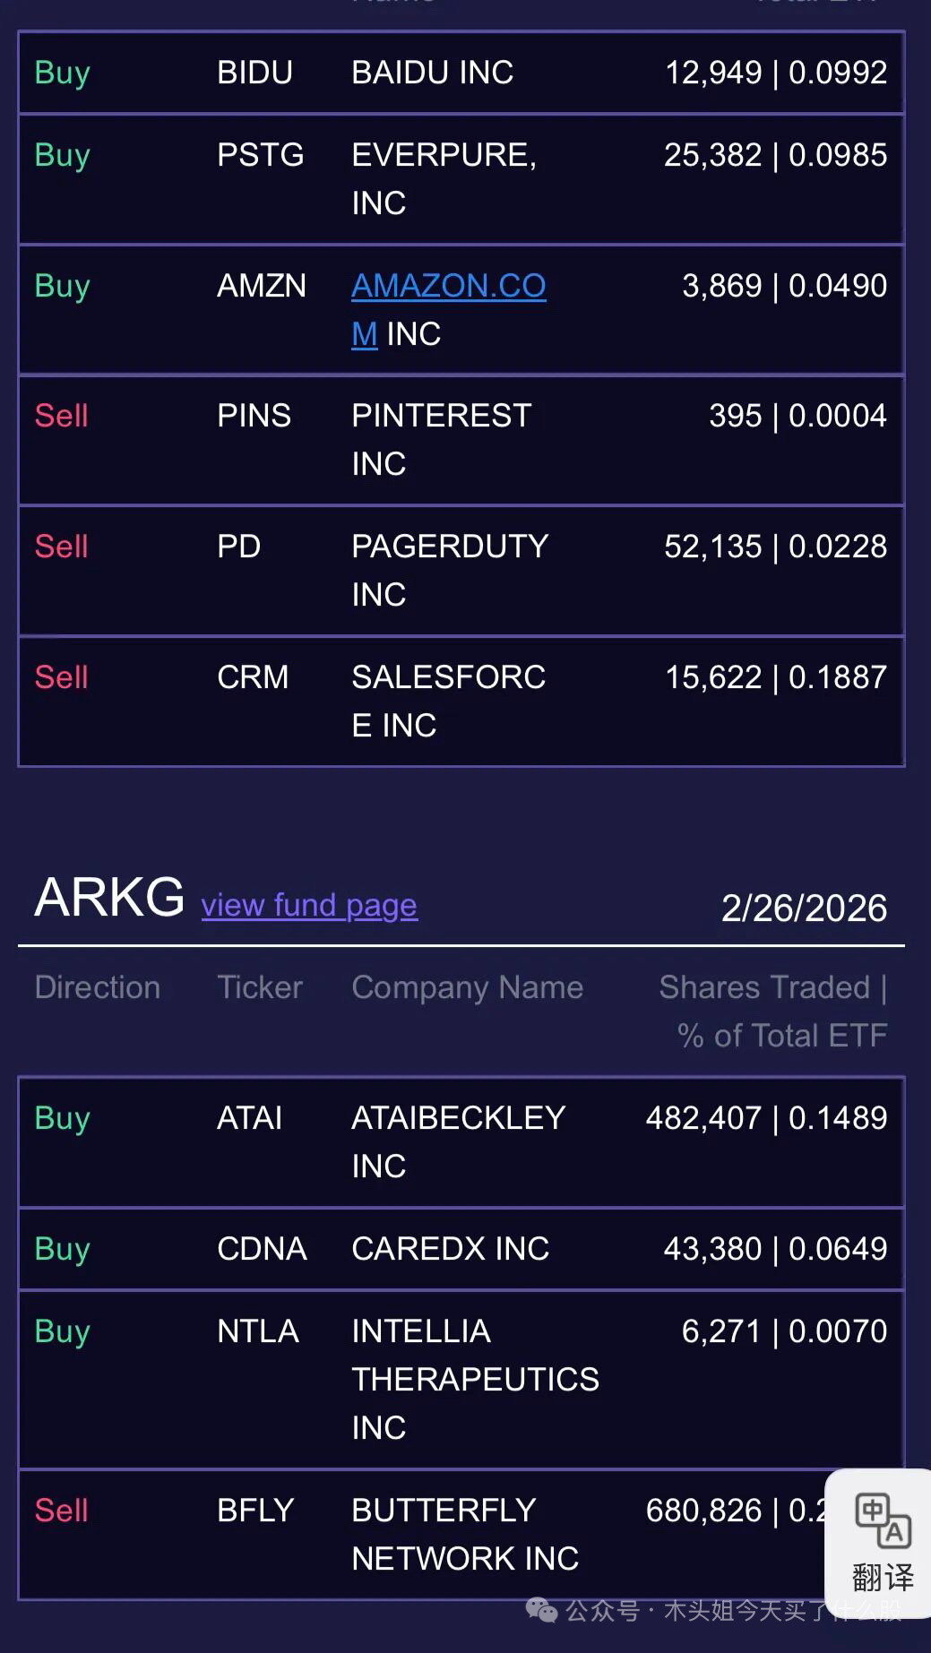Click the BAIDU INC shares traded value

click(x=775, y=73)
